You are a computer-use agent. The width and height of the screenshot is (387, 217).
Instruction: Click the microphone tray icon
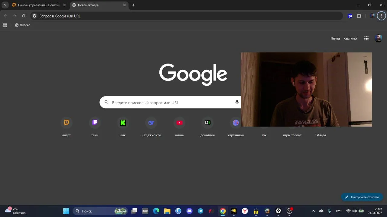tap(329, 211)
